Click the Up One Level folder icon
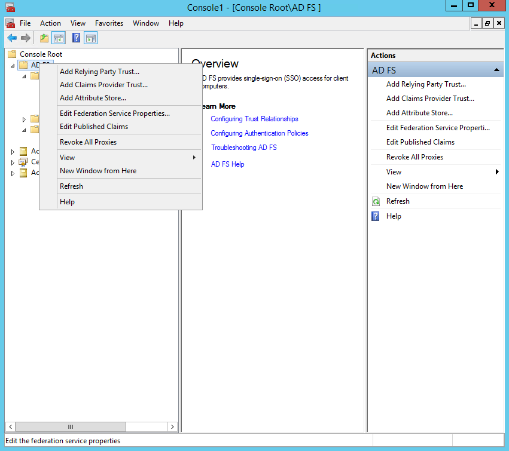 [44, 38]
